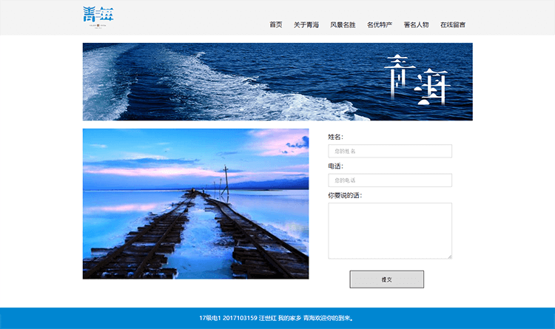
Task: Click the 姓名 field label
Action: [x=336, y=137]
